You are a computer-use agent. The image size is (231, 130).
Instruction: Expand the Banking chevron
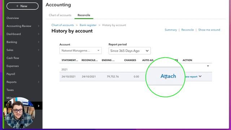pyautogui.click(x=39, y=42)
